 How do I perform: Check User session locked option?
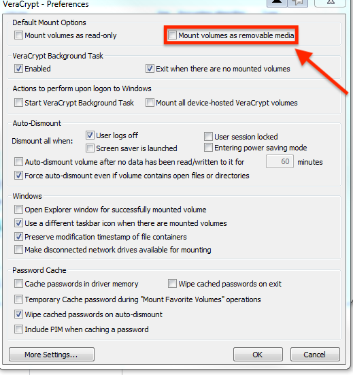208,137
